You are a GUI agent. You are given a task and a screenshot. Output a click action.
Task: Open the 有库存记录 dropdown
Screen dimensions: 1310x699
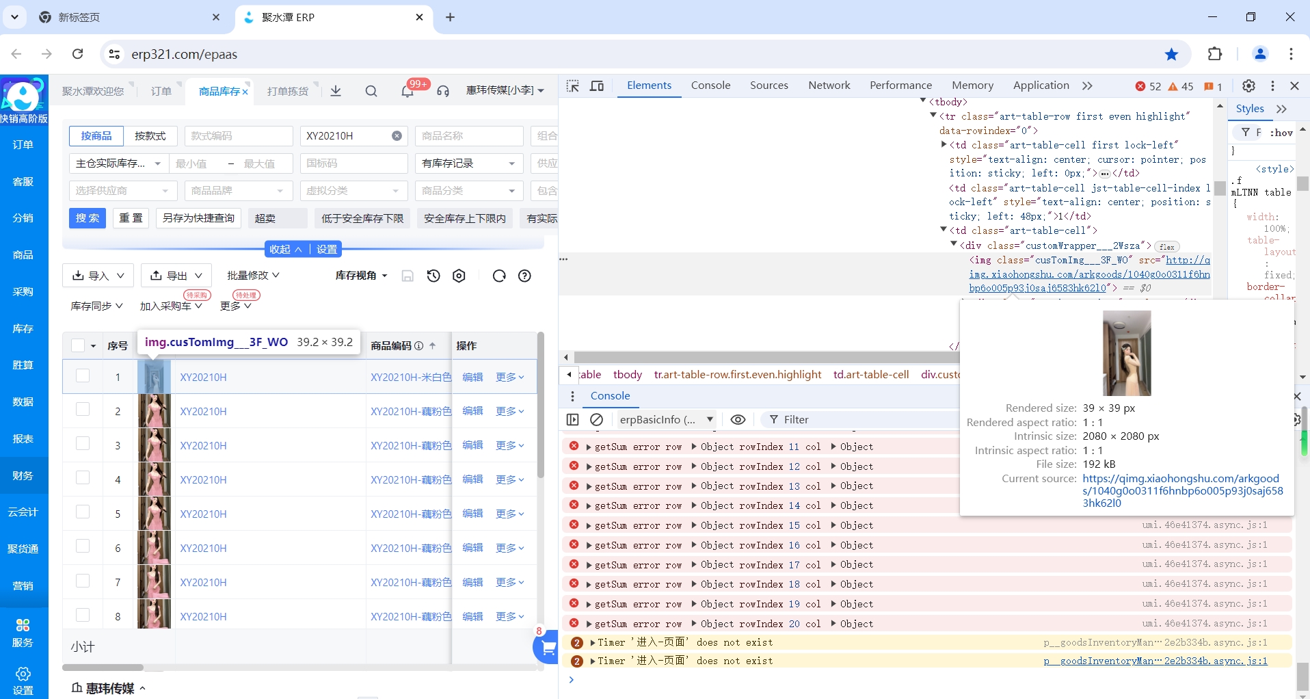pyautogui.click(x=468, y=163)
